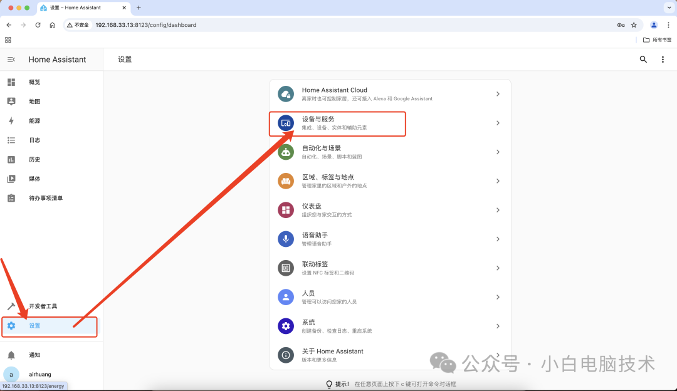Viewport: 677px width, 391px height.
Task: Open the 开发者工具 hammer icon
Action: 11,306
